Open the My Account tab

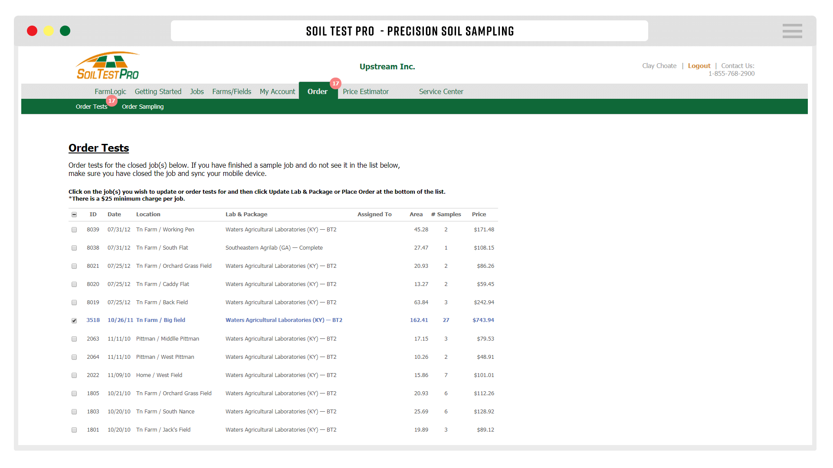pyautogui.click(x=277, y=91)
